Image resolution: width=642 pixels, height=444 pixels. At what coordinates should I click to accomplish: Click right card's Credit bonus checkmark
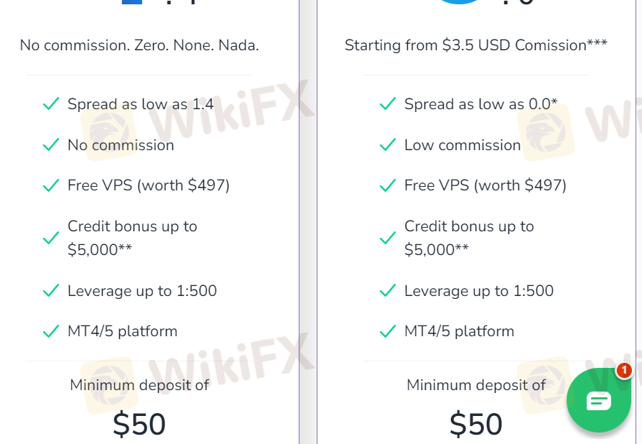pyautogui.click(x=387, y=238)
